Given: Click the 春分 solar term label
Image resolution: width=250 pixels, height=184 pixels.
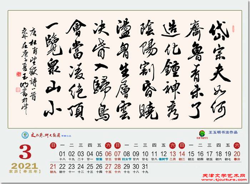Looking at the screenshot, I should pyautogui.click(x=237, y=159).
